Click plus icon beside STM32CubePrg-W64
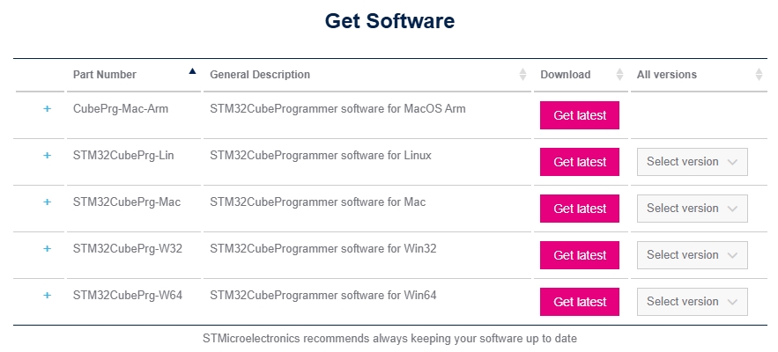The width and height of the screenshot is (778, 352). 48,296
